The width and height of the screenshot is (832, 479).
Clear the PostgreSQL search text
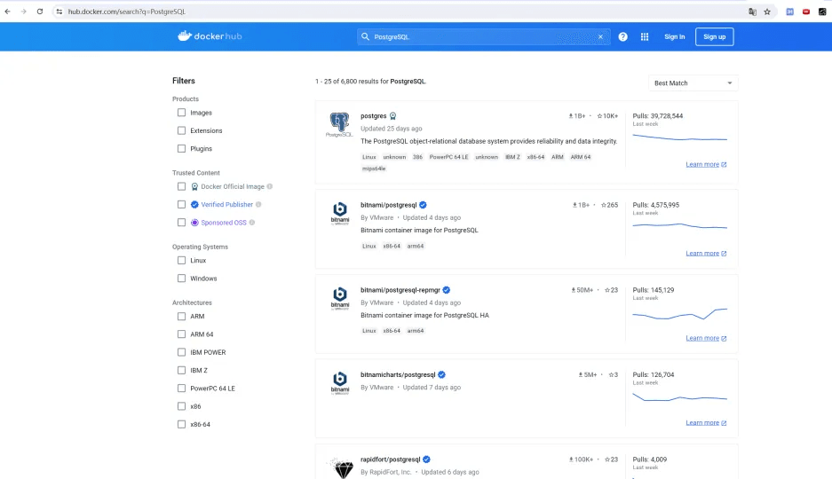[600, 36]
